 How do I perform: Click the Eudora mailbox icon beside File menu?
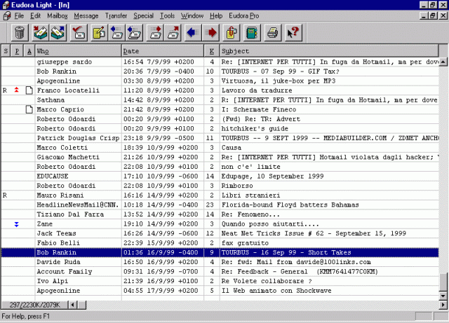click(7, 15)
